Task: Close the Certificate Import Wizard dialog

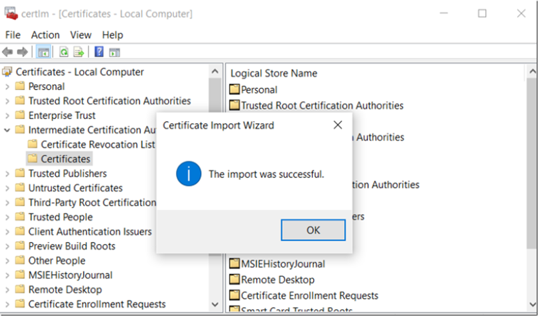Action: [x=338, y=125]
